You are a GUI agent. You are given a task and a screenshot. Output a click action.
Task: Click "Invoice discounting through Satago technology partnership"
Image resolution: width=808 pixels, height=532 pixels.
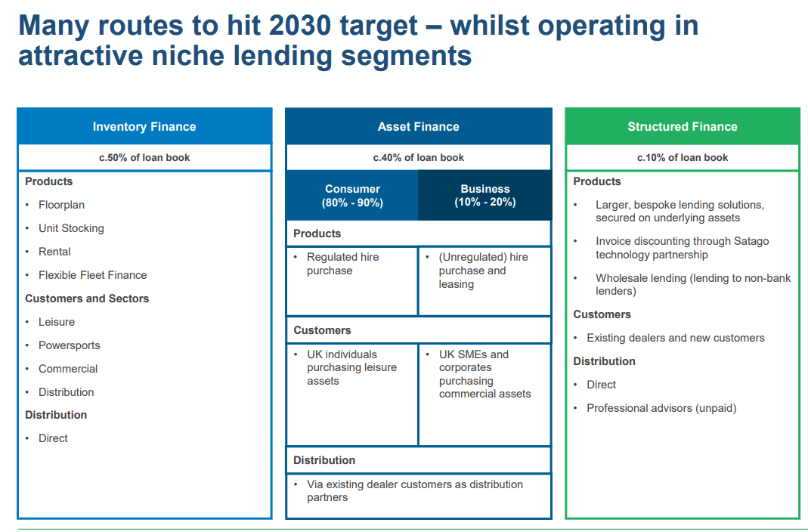(x=683, y=248)
